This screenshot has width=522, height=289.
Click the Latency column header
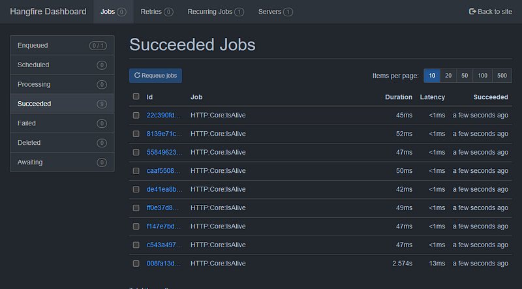[433, 97]
